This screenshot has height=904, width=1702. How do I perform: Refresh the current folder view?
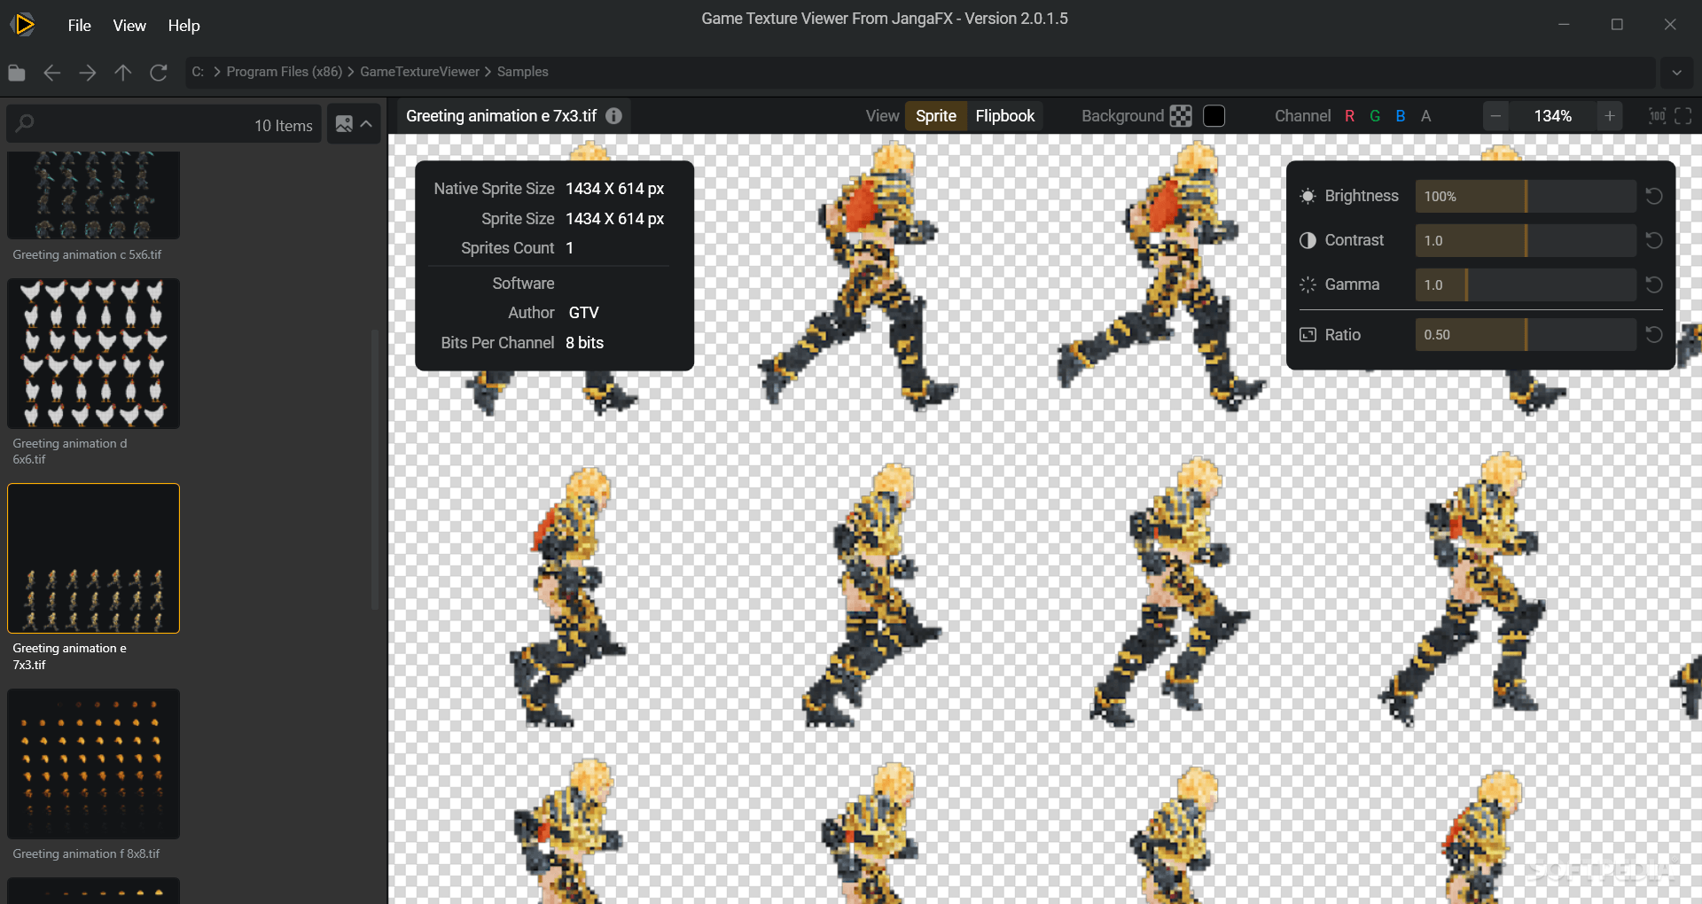(159, 73)
